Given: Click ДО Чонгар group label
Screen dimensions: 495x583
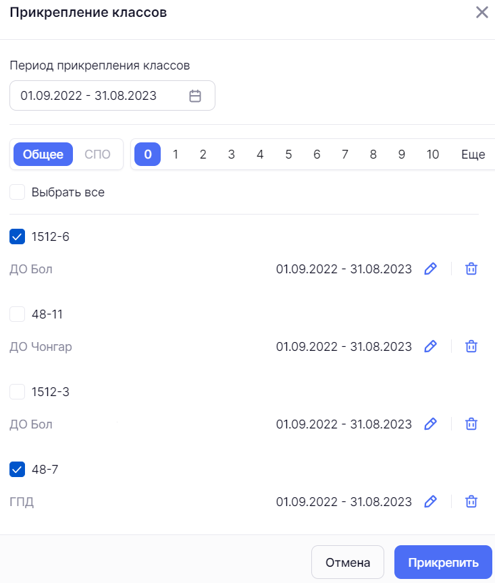Looking at the screenshot, I should tap(41, 347).
